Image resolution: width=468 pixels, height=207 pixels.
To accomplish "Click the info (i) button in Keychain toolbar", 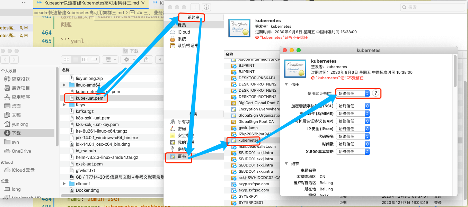I will tap(206, 7).
